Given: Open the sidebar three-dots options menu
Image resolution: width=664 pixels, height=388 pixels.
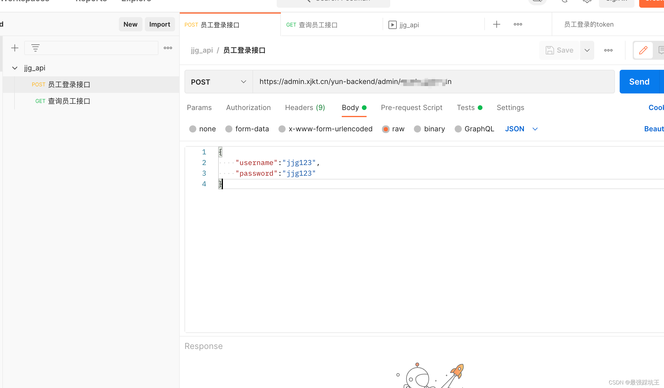Looking at the screenshot, I should pyautogui.click(x=168, y=48).
